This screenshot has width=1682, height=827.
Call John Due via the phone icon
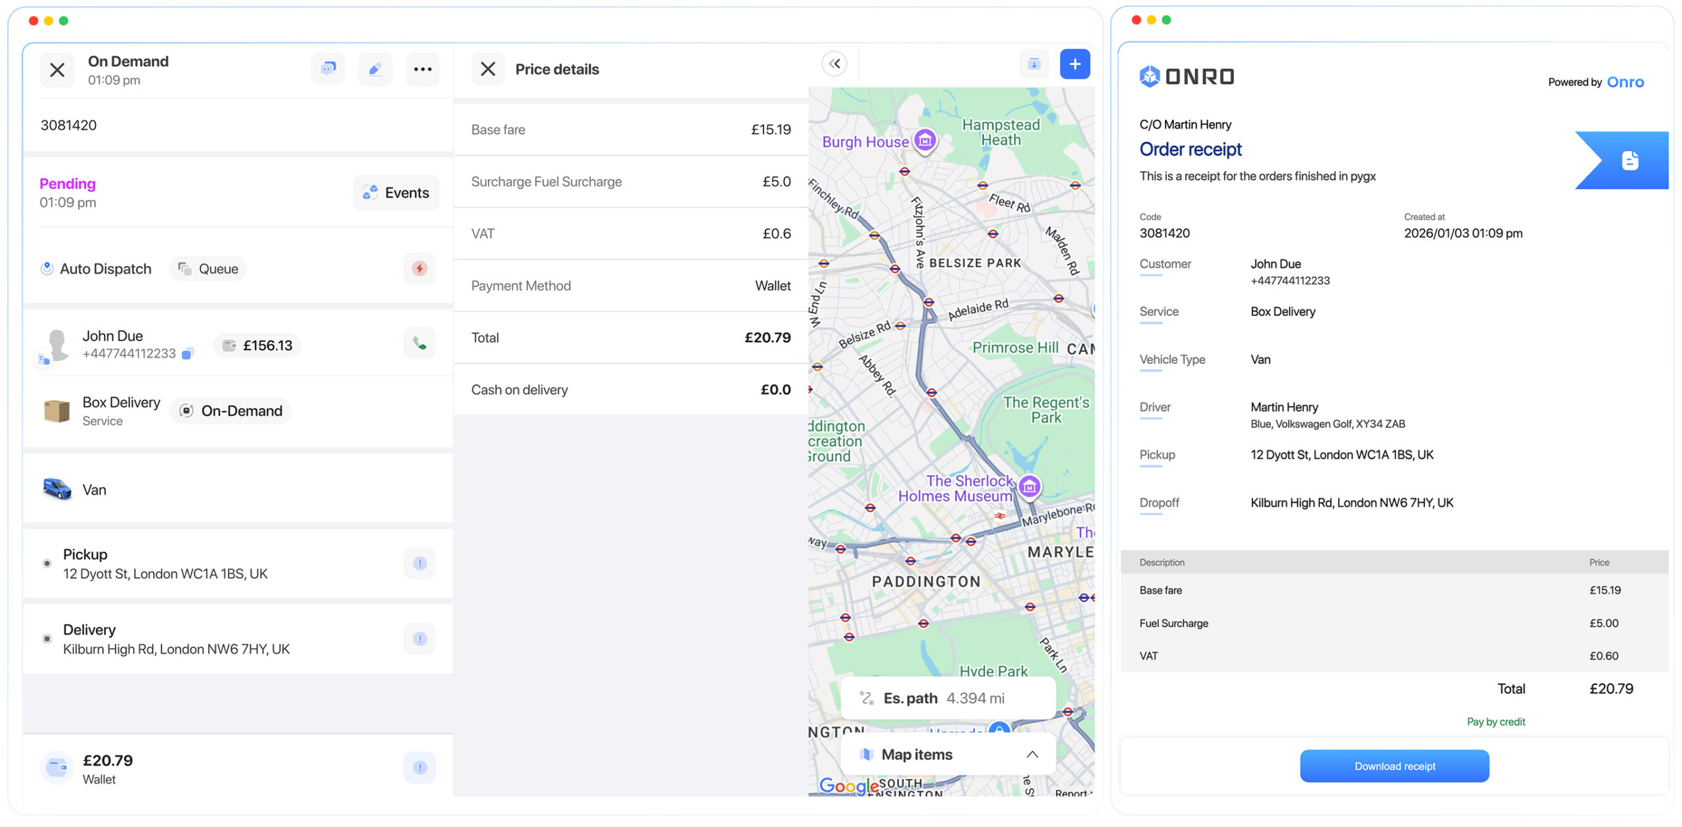click(x=419, y=342)
